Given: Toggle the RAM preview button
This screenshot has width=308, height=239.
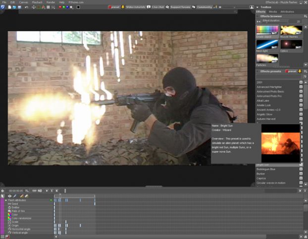Looking at the screenshot, I should (34, 191).
